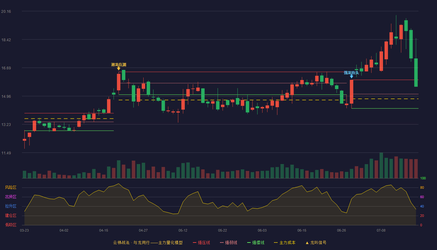
Task: Click the blue 40 indicator scale label
Action: pos(422,206)
